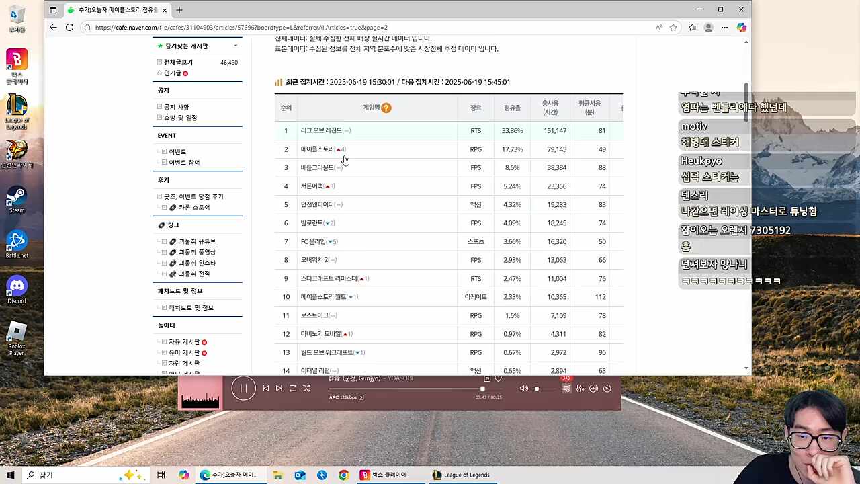Click the 던전앤파이터 game name cell
Viewport: 860px width, 484px height.
[x=317, y=204]
